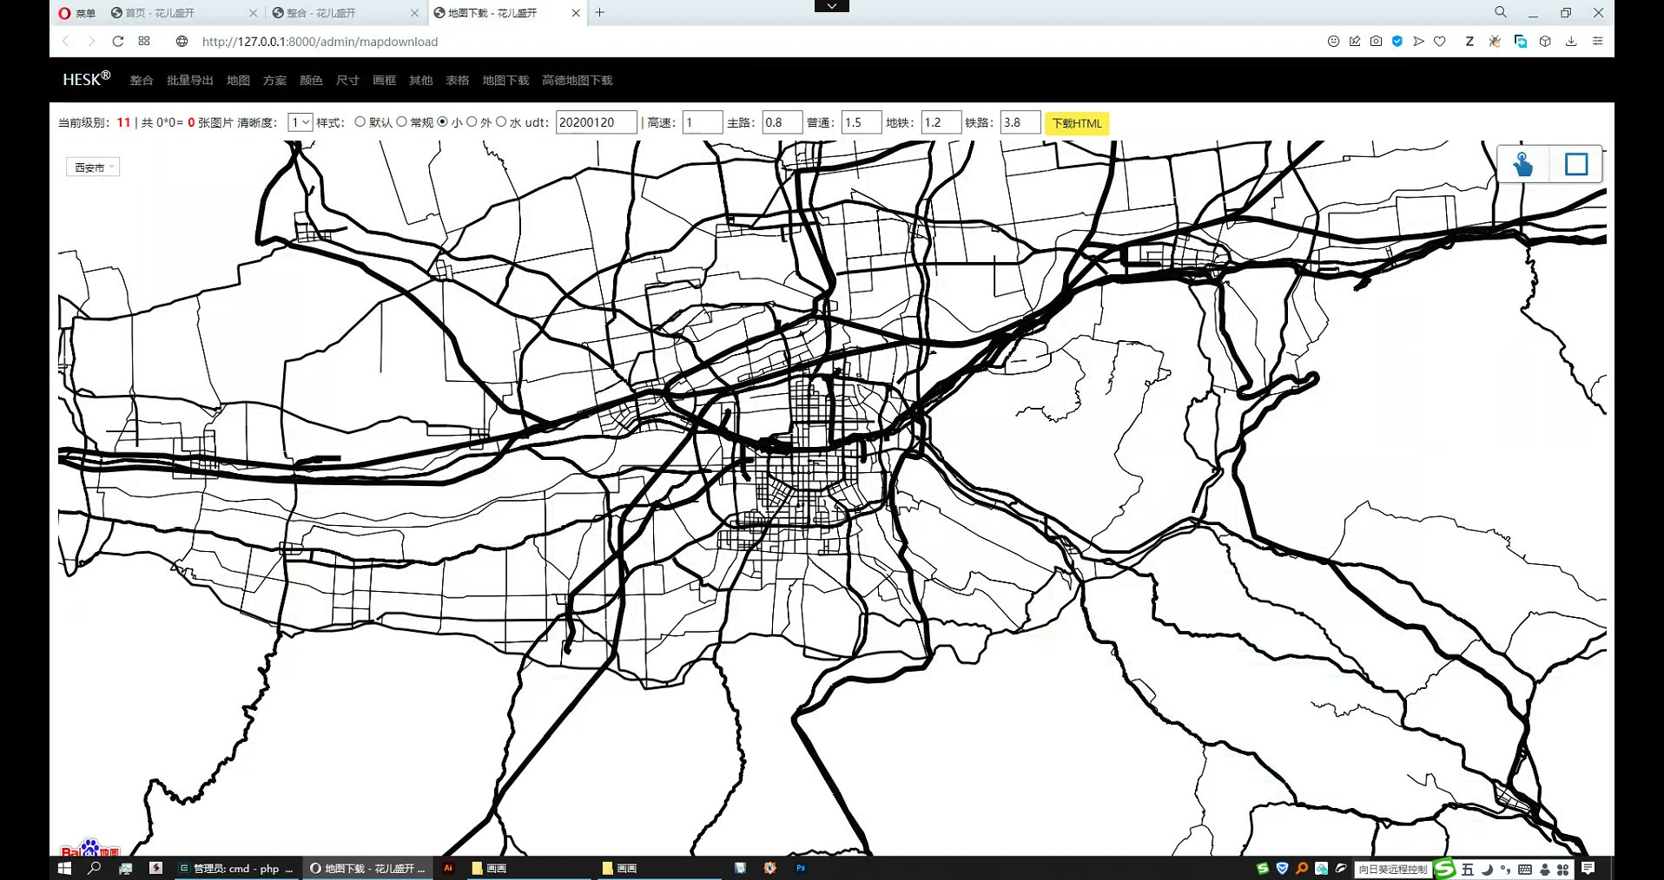Click the browser snapshot camera icon
1664x880 pixels.
[1376, 41]
